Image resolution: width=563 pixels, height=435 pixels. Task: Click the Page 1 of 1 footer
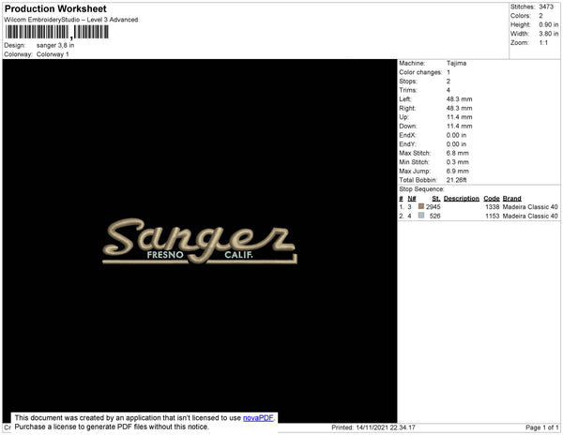(542, 427)
